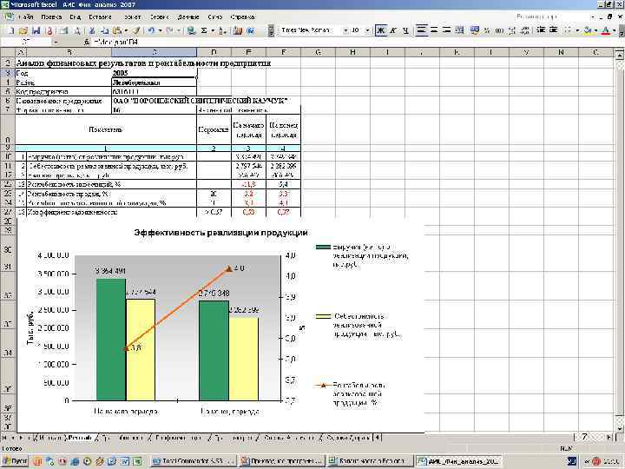
Task: Select column header H
Action: click(352, 52)
